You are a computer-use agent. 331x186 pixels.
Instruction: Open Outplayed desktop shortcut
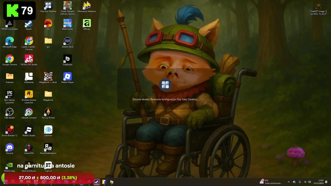(67, 60)
